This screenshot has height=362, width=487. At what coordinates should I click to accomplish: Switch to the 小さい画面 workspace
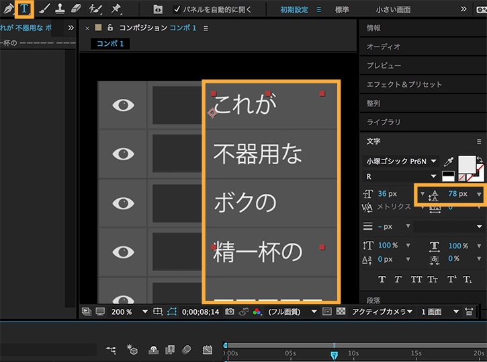point(393,9)
